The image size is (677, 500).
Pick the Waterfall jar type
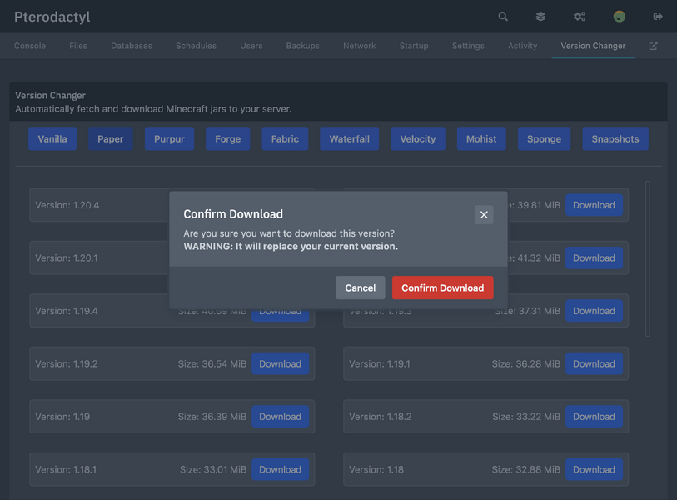[349, 138]
